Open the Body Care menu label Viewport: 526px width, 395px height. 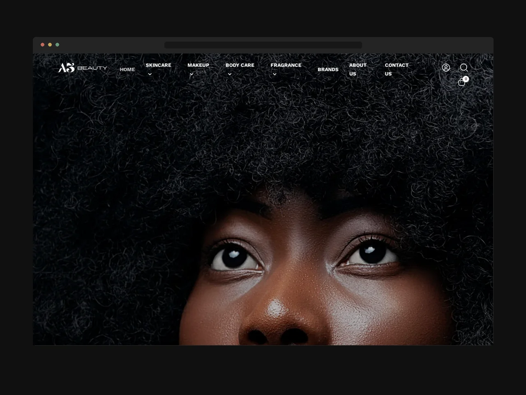240,65
